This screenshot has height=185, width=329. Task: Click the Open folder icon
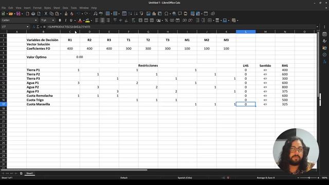tap(11, 14)
